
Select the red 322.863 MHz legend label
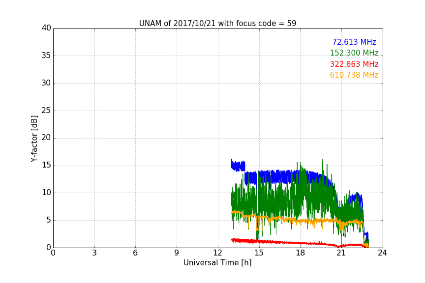click(354, 64)
